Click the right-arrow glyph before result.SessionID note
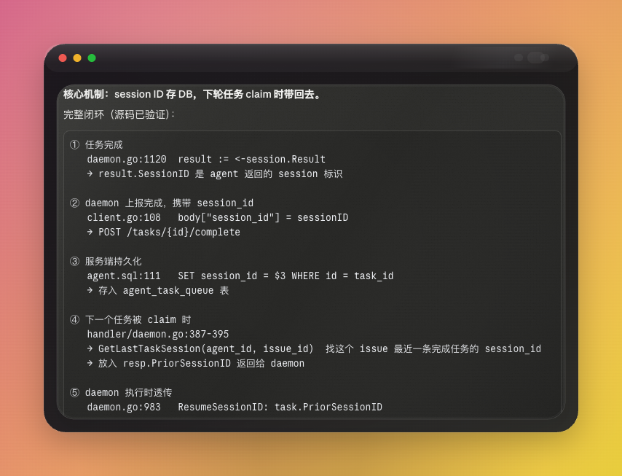This screenshot has width=622, height=476. 90,173
